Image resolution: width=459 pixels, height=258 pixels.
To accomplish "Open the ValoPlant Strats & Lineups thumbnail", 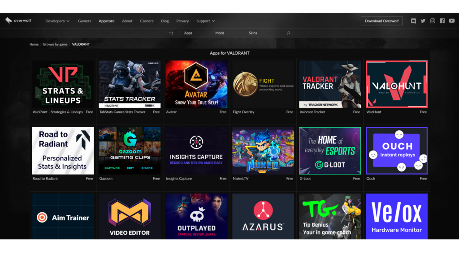I will (x=63, y=84).
